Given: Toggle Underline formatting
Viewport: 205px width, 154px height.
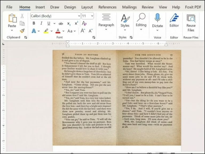Looking at the screenshot, I should 49,23.
